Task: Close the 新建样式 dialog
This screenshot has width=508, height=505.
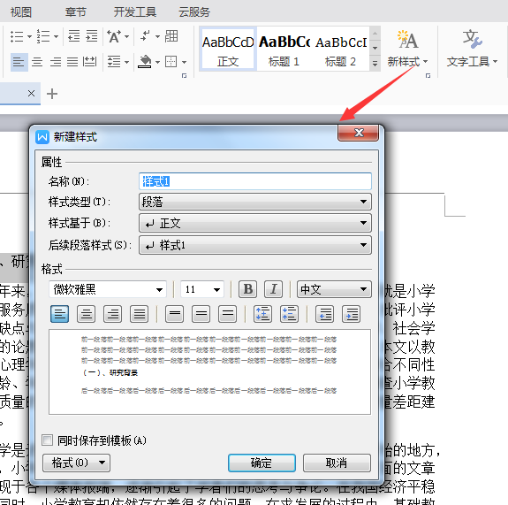Action: click(359, 133)
